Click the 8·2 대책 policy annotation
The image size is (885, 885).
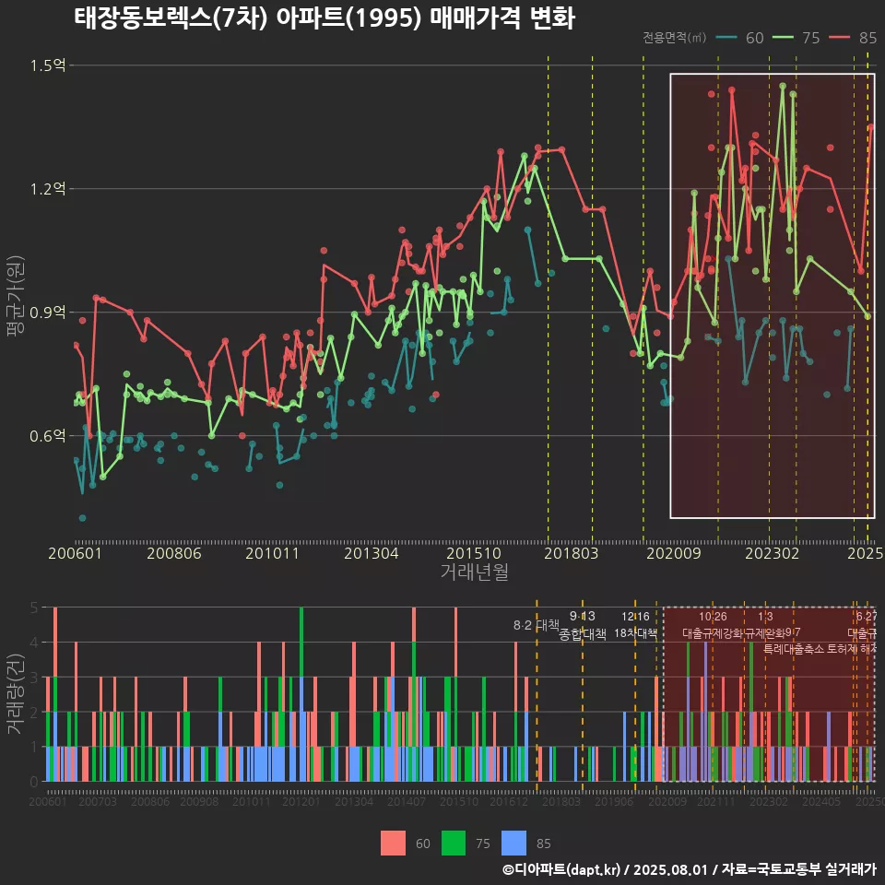(x=536, y=625)
